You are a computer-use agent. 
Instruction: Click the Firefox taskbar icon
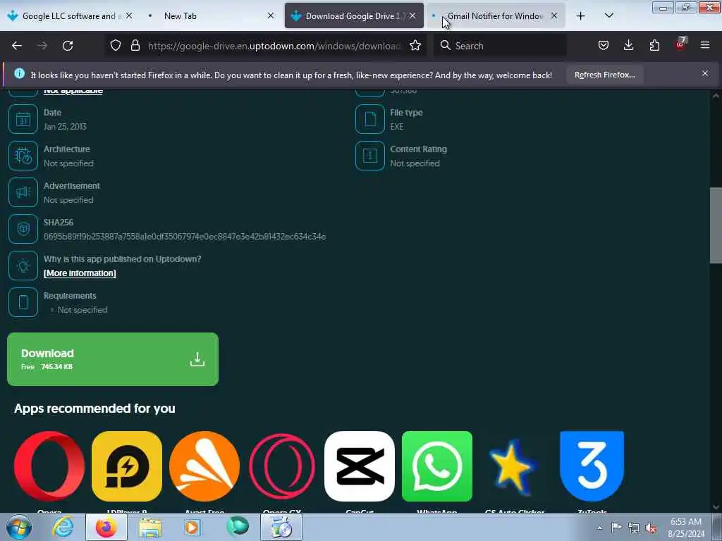tap(106, 527)
